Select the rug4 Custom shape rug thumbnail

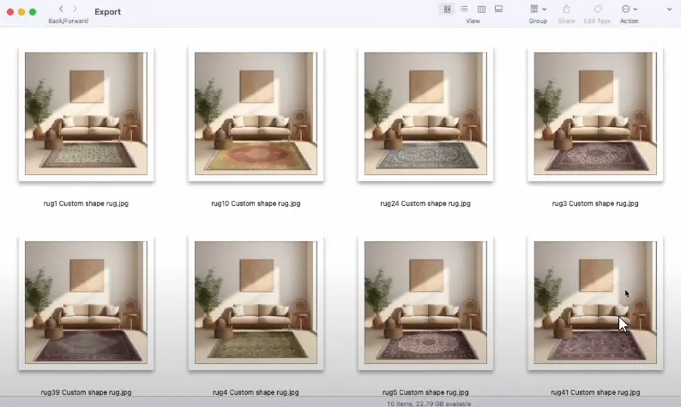[x=256, y=302]
